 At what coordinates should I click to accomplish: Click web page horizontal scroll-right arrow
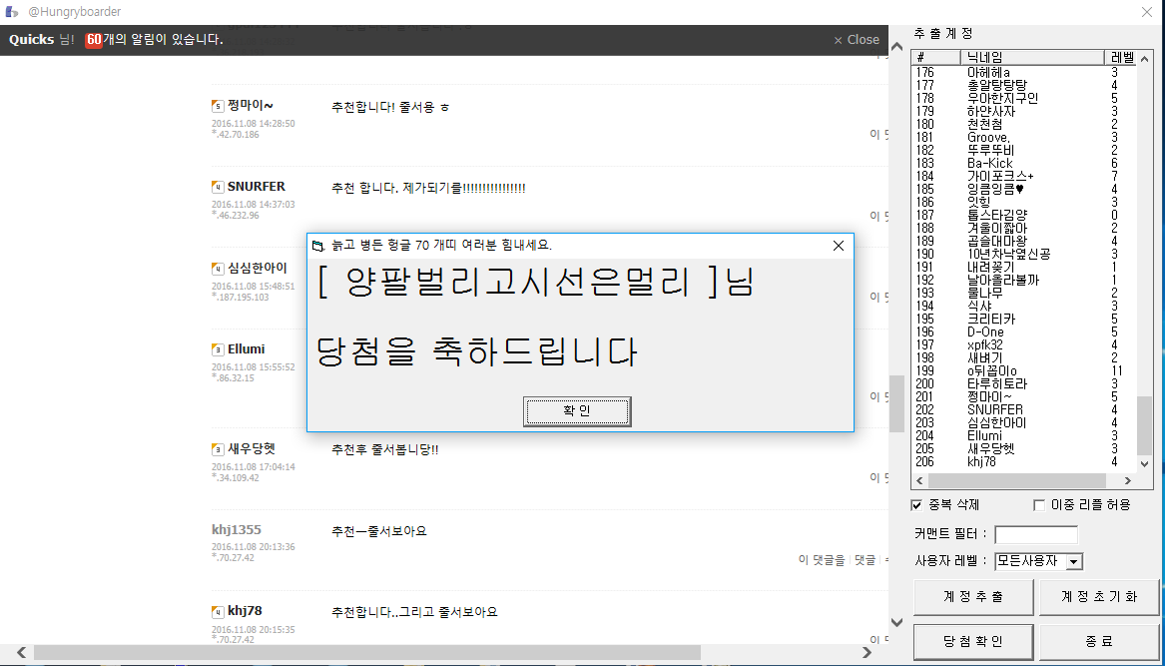pos(868,653)
